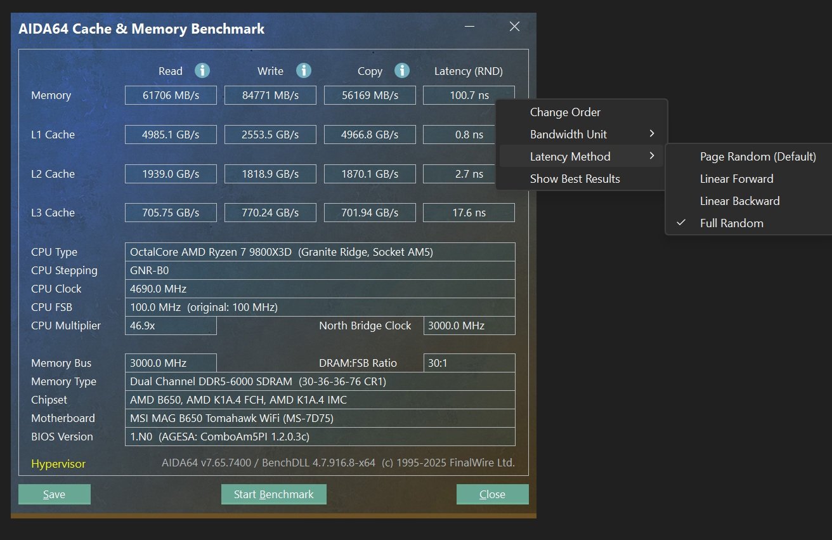Click the CPU Type field with Ryzen 7 9800X3D
Screen dimensions: 832x540
pos(320,252)
